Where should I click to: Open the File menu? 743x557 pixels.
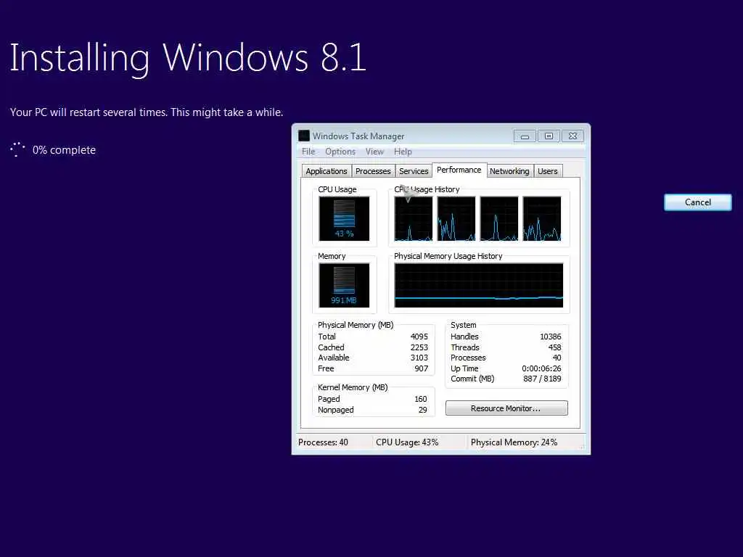click(x=308, y=152)
